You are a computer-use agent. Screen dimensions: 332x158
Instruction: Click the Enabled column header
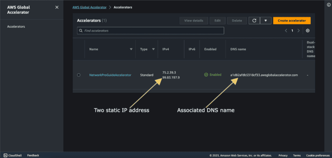[x=210, y=49]
